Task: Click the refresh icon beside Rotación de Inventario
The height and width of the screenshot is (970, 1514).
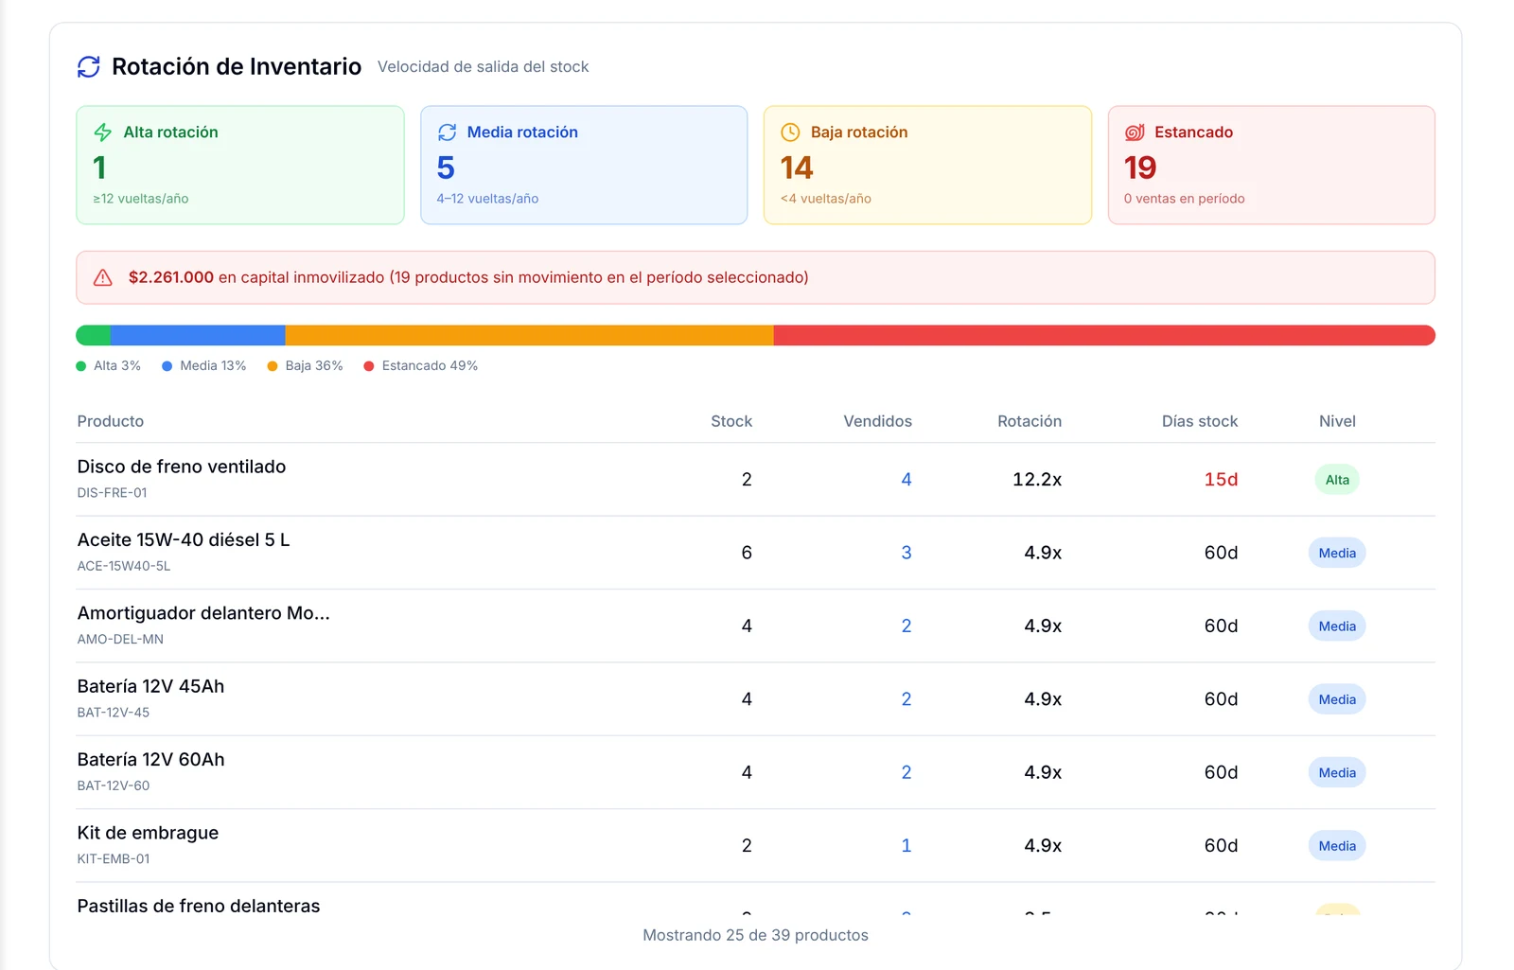Action: coord(89,66)
